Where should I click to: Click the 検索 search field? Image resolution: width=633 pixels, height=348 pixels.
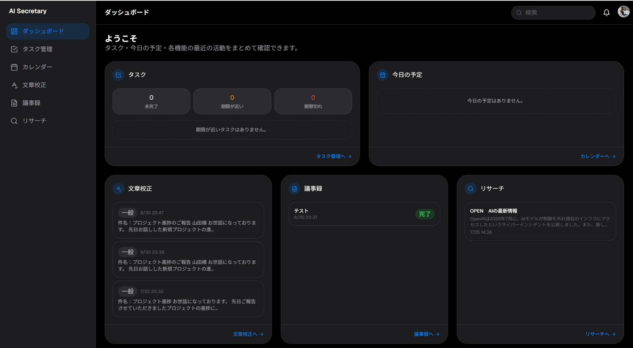tap(553, 13)
